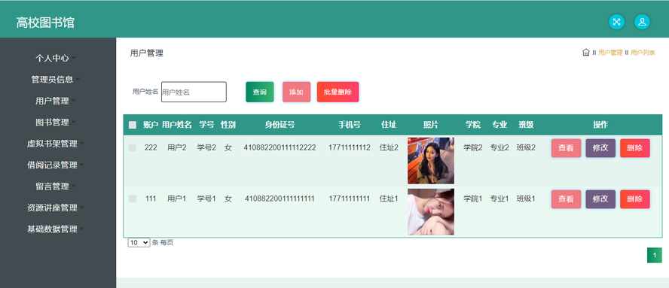Expand 借阅记录管理 in the sidebar

[x=56, y=165]
